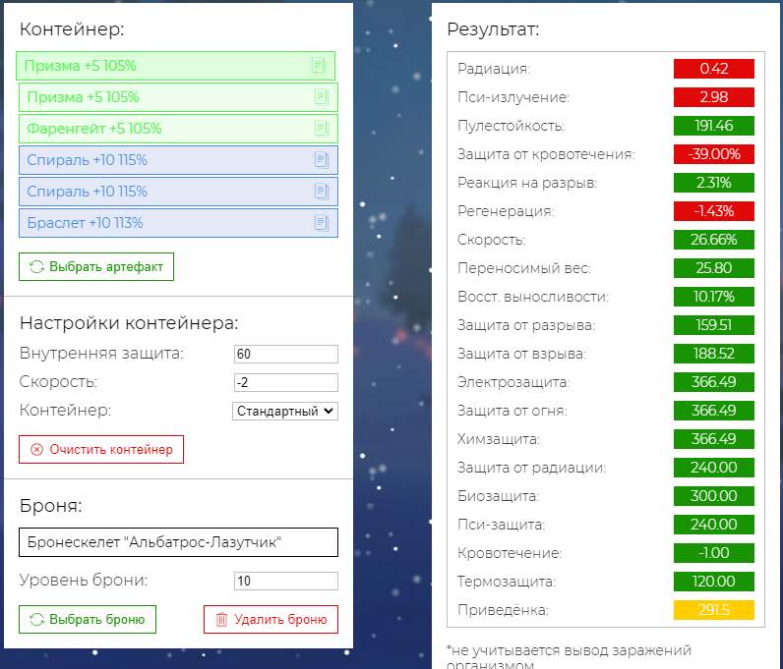The width and height of the screenshot is (783, 669).
Task: Click the document icon on the Фаренгейт +5 105% row
Action: (x=322, y=129)
